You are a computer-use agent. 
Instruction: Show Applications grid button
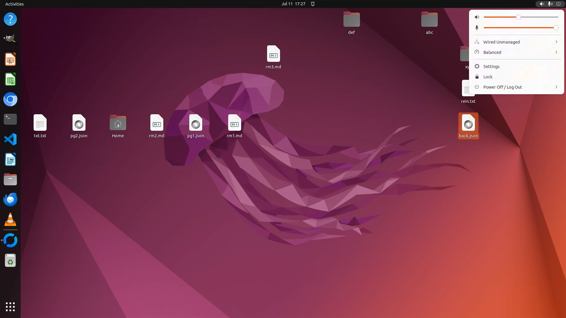[10, 307]
